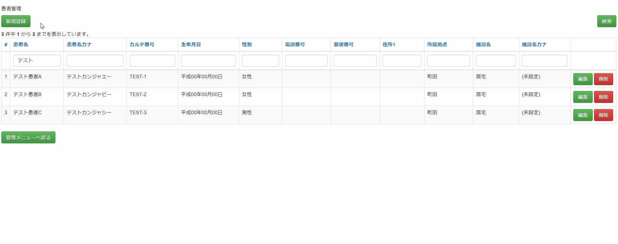The image size is (618, 244).
Task: Click 男性 in テスト患者C row
Action: [x=247, y=113]
